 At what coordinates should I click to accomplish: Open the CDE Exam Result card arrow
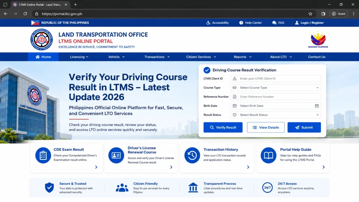96,167
